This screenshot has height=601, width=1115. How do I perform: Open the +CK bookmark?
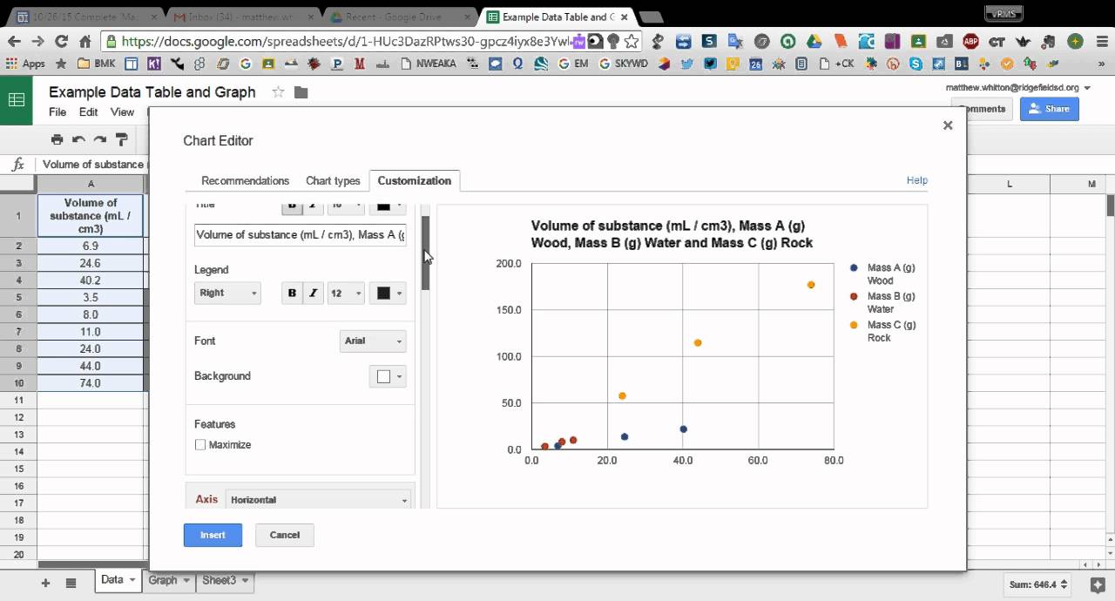point(837,64)
